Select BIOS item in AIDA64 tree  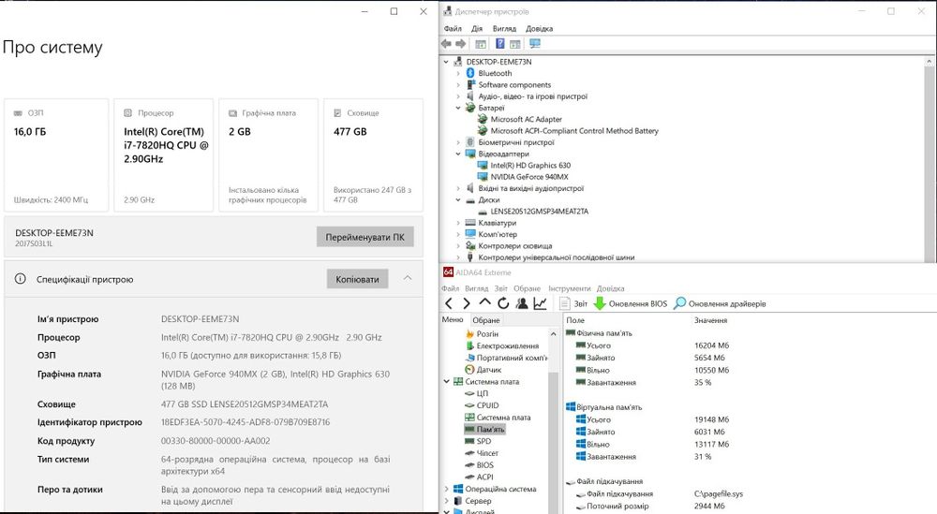tap(485, 465)
